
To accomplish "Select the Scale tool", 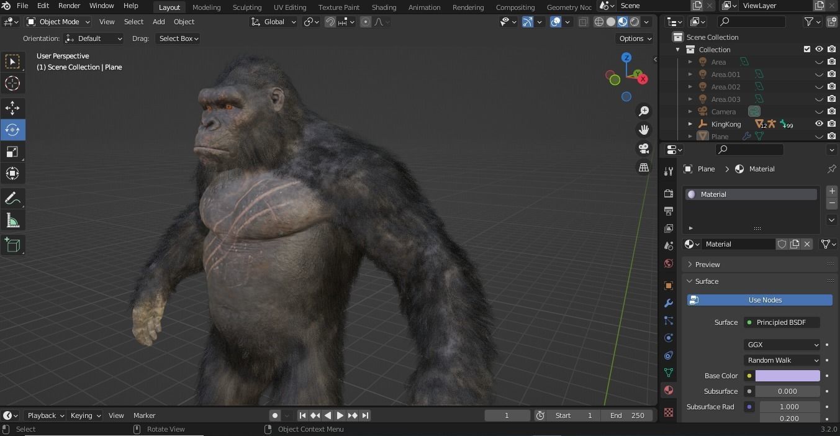I will [12, 152].
